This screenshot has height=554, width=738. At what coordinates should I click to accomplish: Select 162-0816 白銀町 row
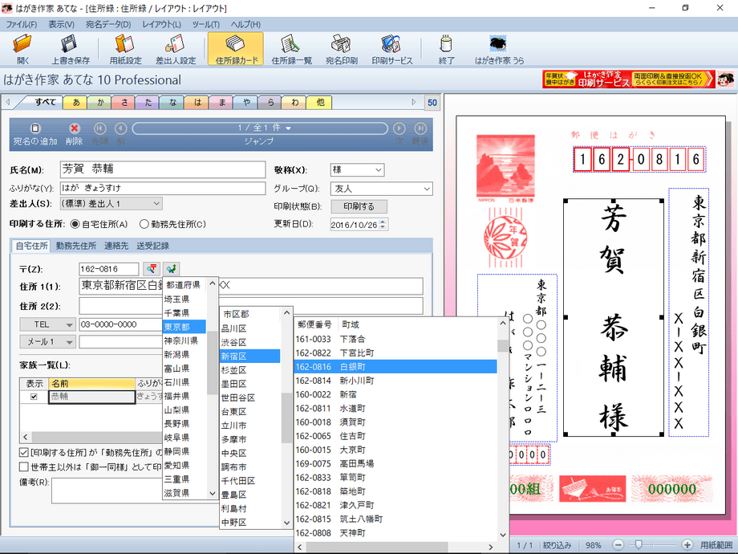click(x=395, y=366)
